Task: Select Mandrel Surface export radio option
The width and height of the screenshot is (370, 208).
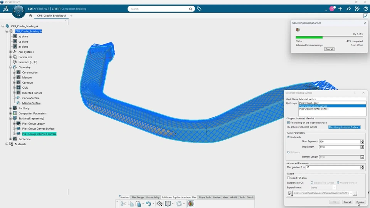Action: click(x=338, y=183)
